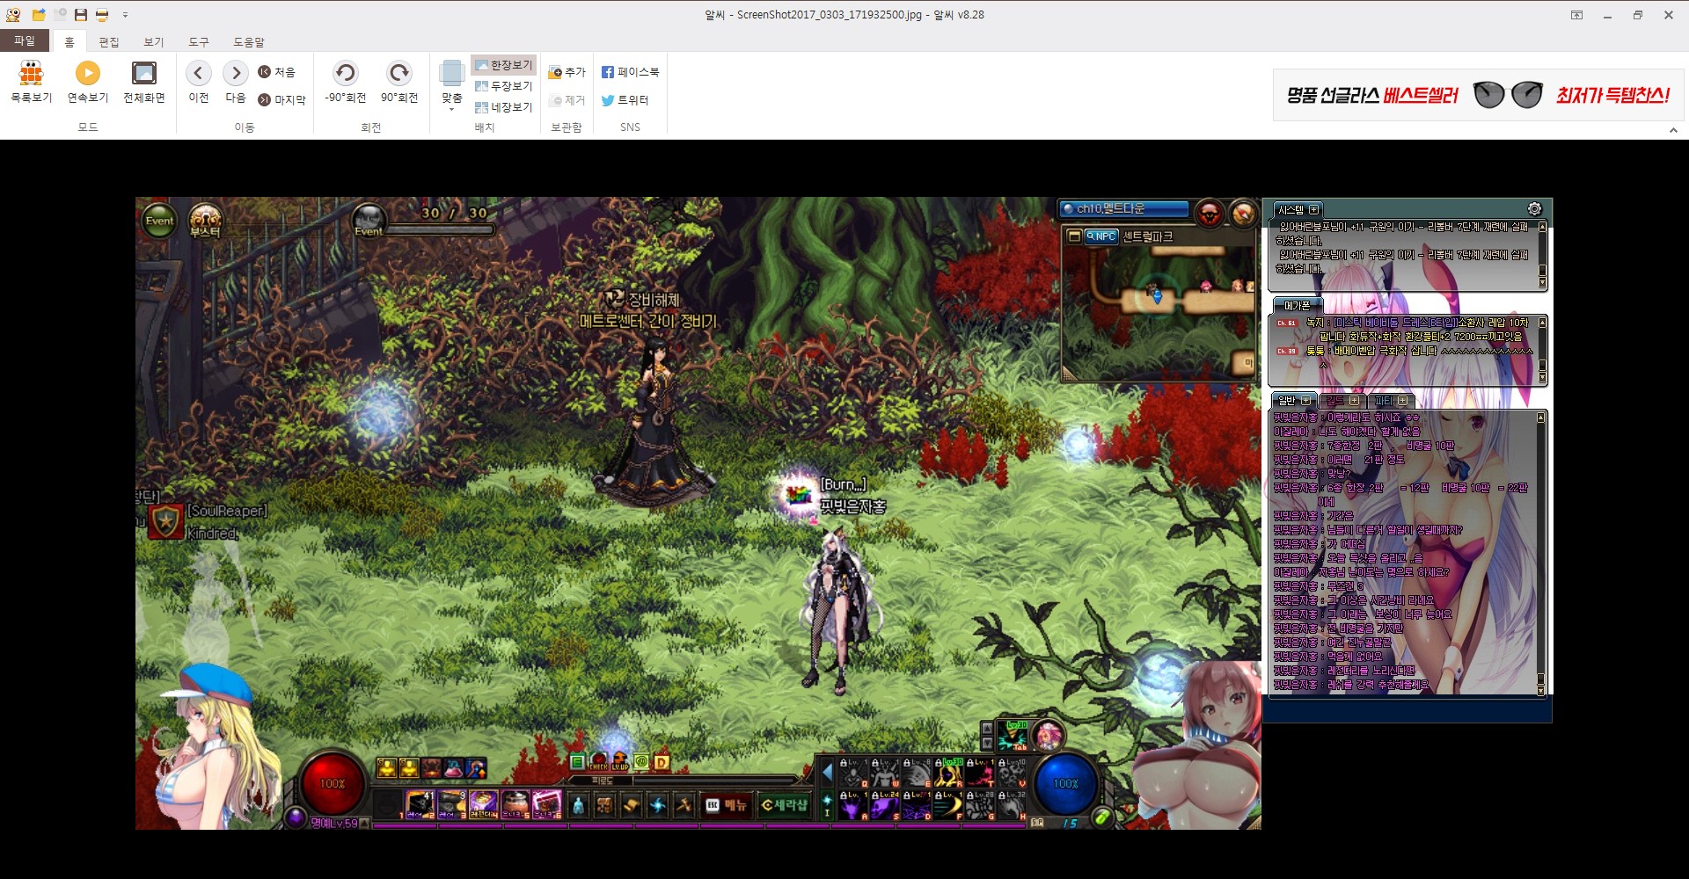The width and height of the screenshot is (1689, 879).
Task: Click the minimap window toggle icon
Action: click(1073, 236)
